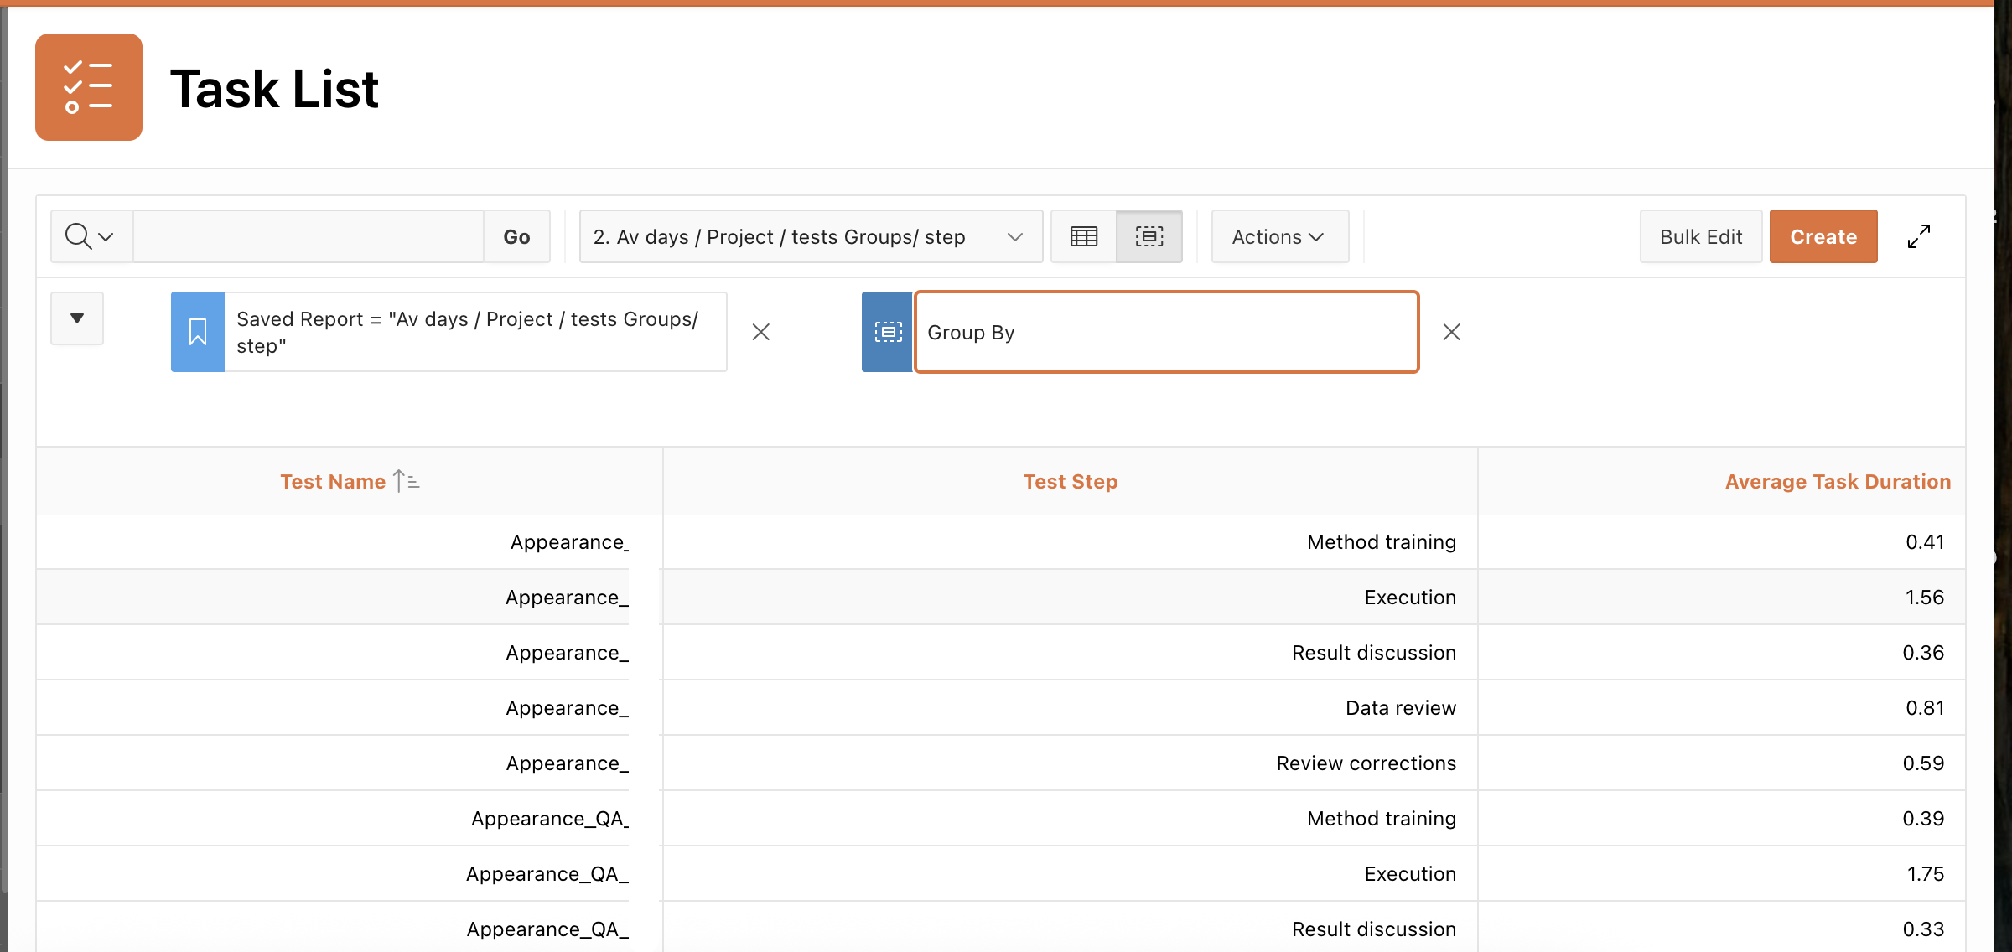Viewport: 2012px width, 952px height.
Task: Open the saved reports dropdown
Action: point(810,237)
